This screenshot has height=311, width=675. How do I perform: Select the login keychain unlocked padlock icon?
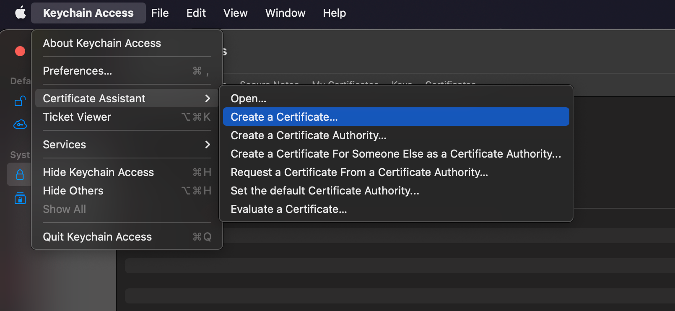tap(20, 101)
